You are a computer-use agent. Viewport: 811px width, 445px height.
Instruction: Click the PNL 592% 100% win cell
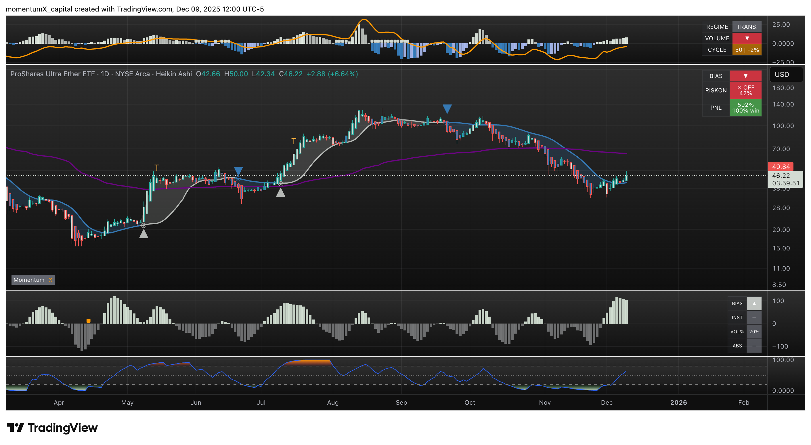pos(745,108)
